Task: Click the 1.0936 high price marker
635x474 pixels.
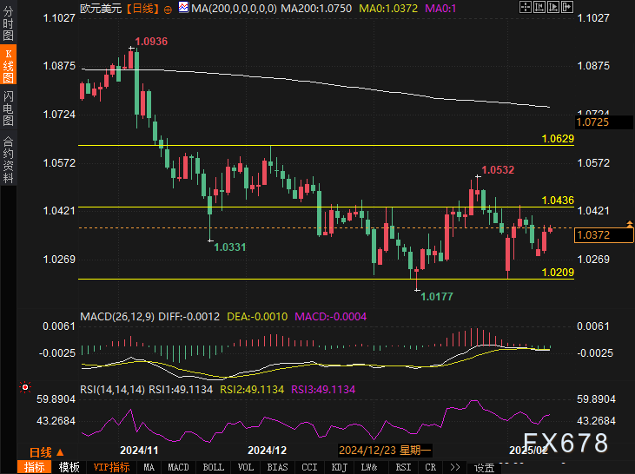Action: pos(151,42)
